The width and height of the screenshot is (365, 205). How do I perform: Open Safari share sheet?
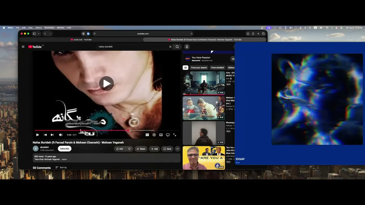[253, 34]
